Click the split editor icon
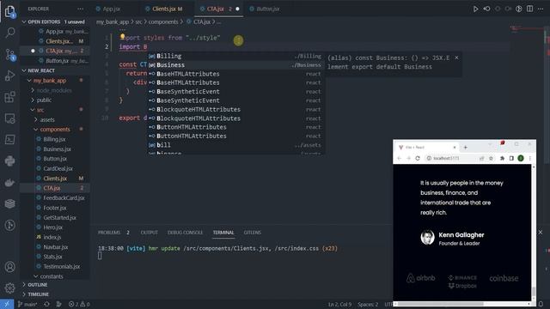 [x=529, y=9]
